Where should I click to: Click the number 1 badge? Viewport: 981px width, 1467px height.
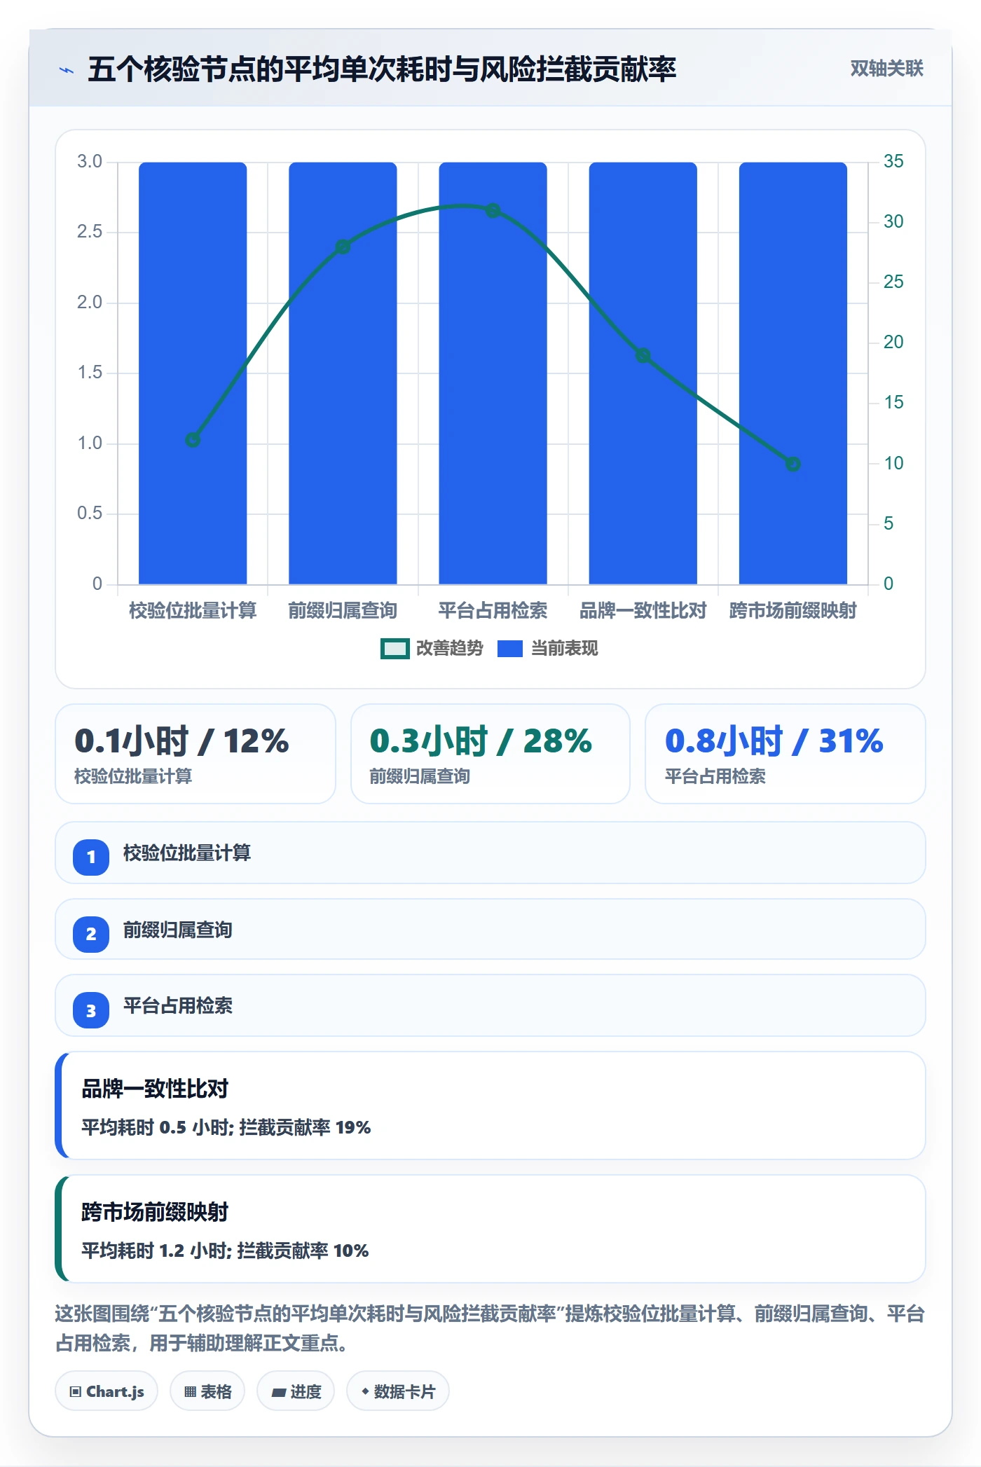91,857
